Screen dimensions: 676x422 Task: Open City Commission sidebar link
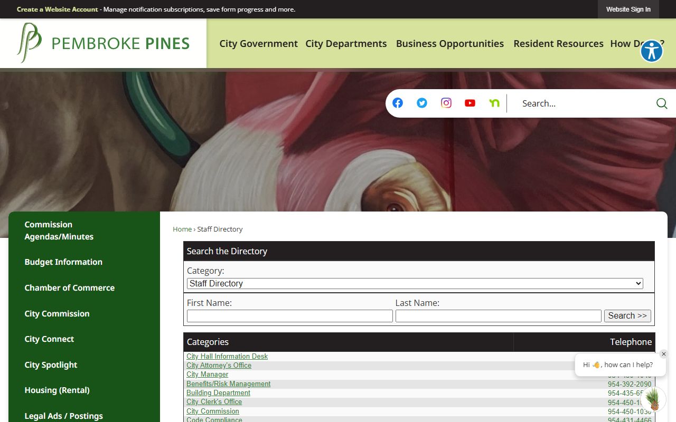click(57, 313)
